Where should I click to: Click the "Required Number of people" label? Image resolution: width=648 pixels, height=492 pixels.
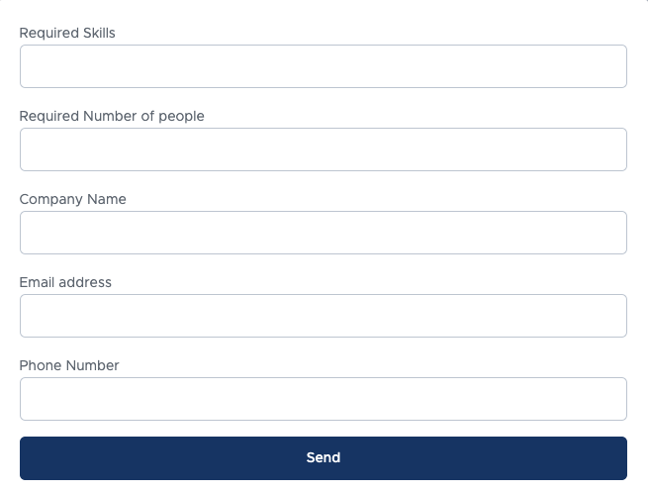click(x=112, y=116)
